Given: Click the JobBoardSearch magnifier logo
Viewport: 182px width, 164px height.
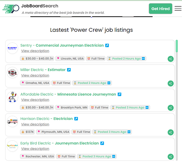Looking at the screenshot, I should click(11, 9).
